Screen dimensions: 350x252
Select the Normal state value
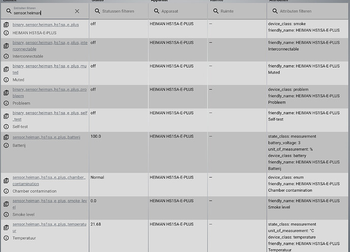98,177
